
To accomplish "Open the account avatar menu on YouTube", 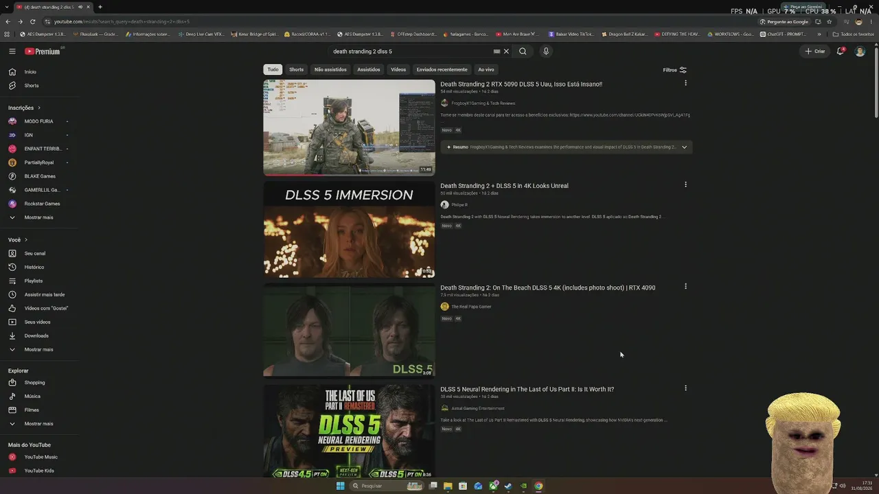I will coord(860,51).
